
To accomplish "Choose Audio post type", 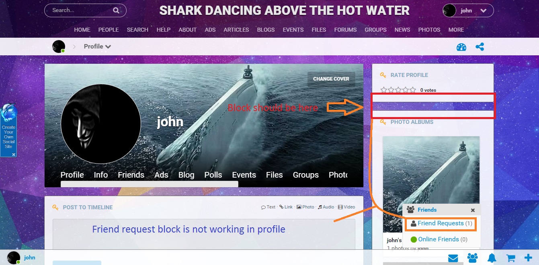I will (326, 207).
